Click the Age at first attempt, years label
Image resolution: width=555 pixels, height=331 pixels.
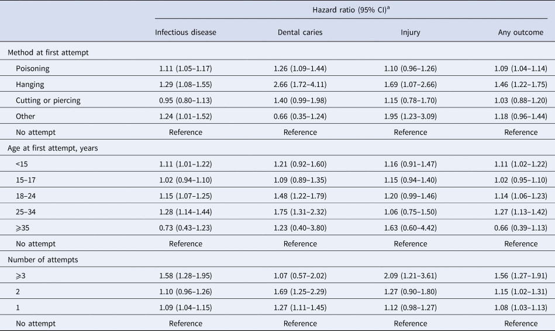(54, 148)
